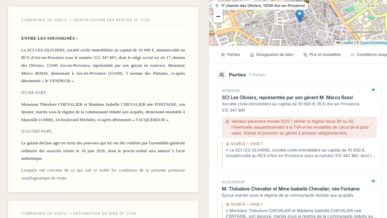The image size is (387, 218).
Task: Switch to the Prix et modalités tab
Action: click(322, 55)
